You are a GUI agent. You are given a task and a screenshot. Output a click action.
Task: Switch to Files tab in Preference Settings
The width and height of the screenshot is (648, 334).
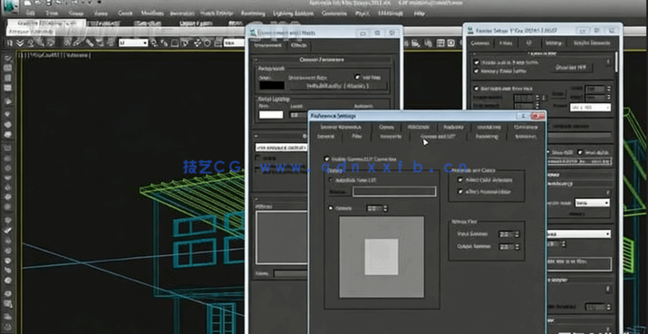pyautogui.click(x=357, y=137)
